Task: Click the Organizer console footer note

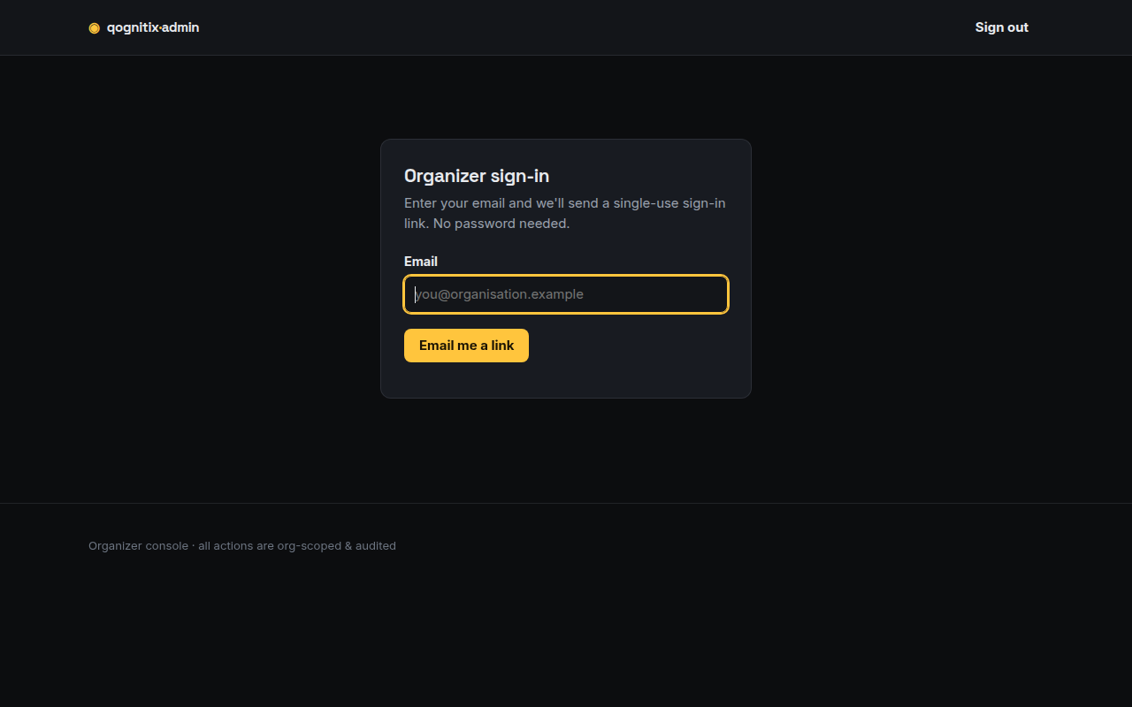Action: click(x=242, y=546)
